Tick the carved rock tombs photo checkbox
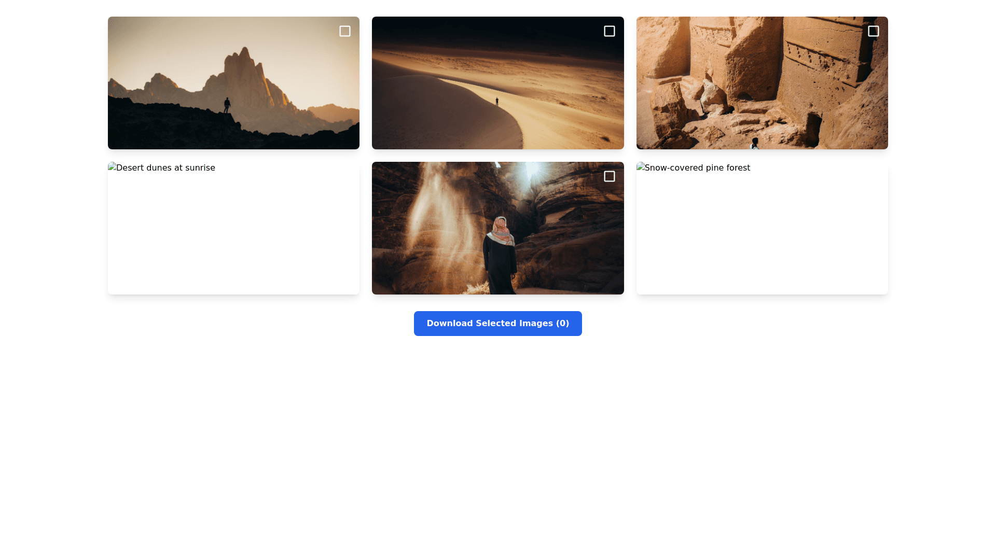 [873, 31]
